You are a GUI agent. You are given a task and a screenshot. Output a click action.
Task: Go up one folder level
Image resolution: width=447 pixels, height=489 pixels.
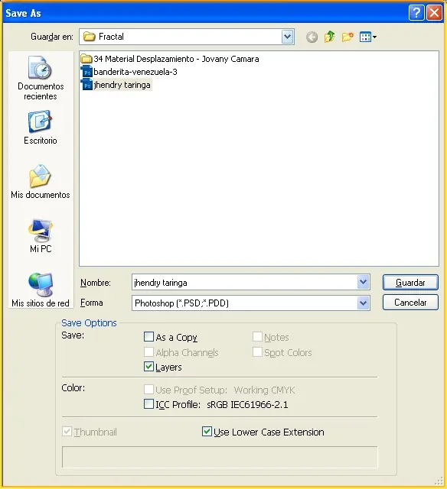329,37
